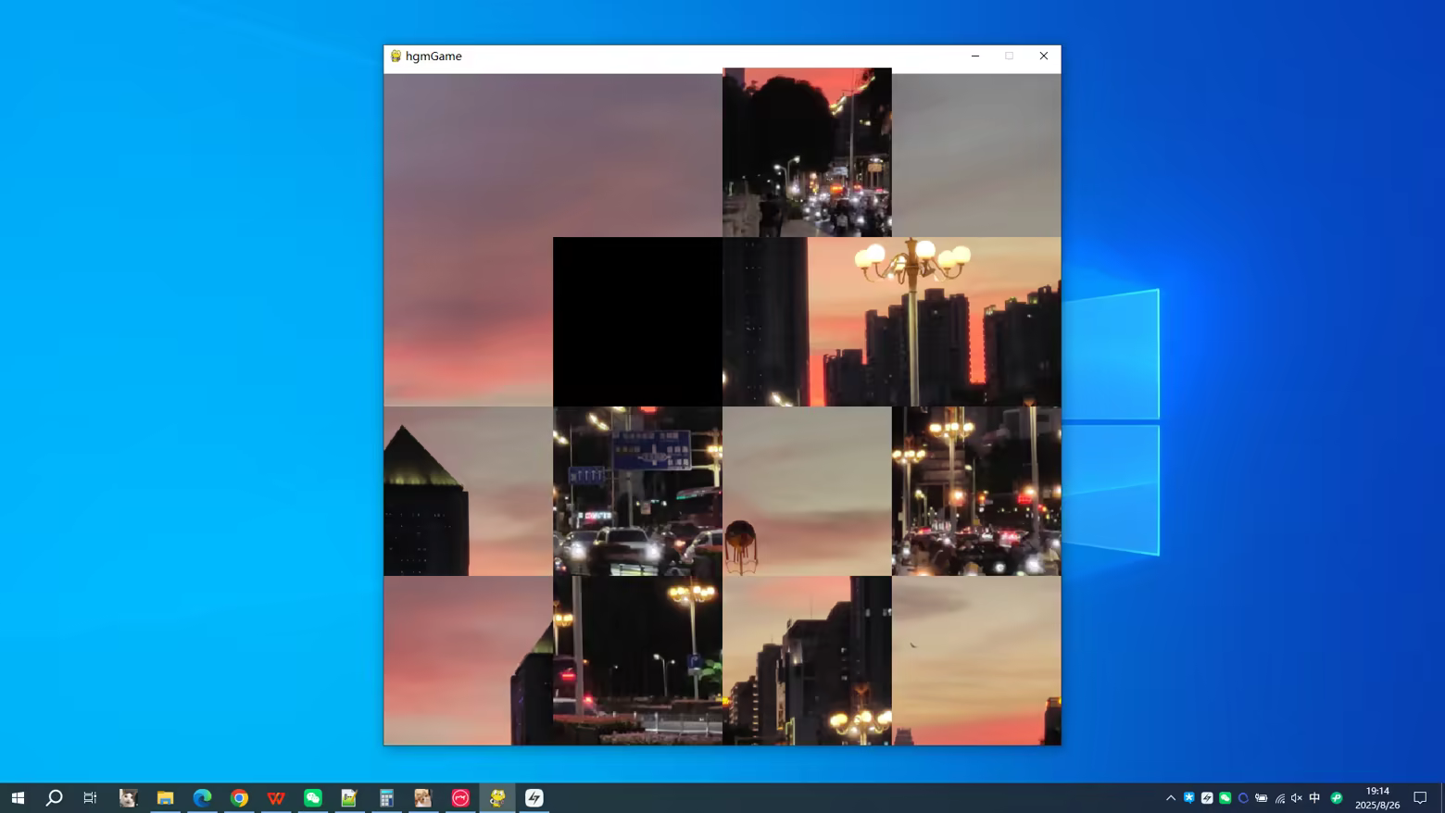Select the tile showing the pyramid-roof building
The width and height of the screenshot is (1445, 813).
(468, 491)
